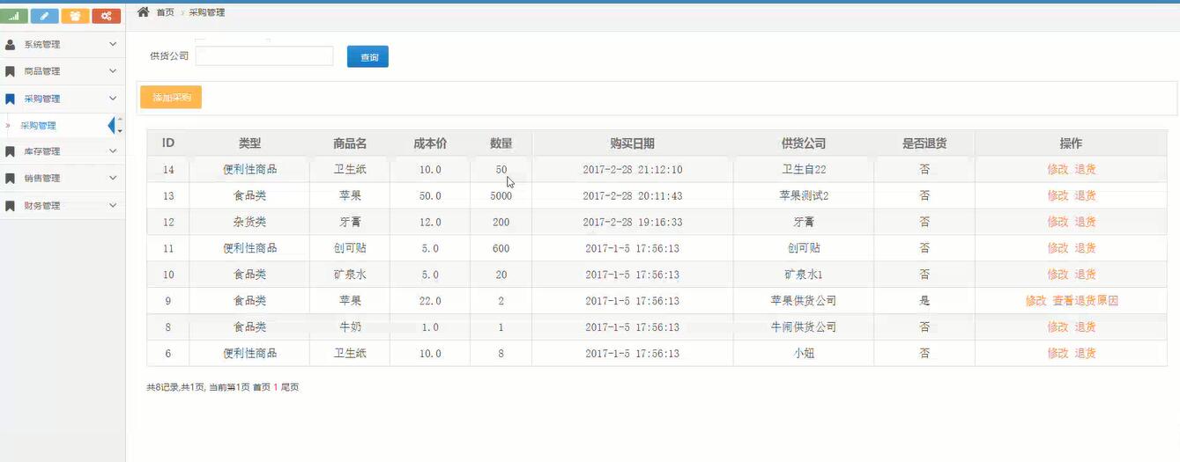Click the blue sidebar collapse arrow handle

click(x=111, y=126)
